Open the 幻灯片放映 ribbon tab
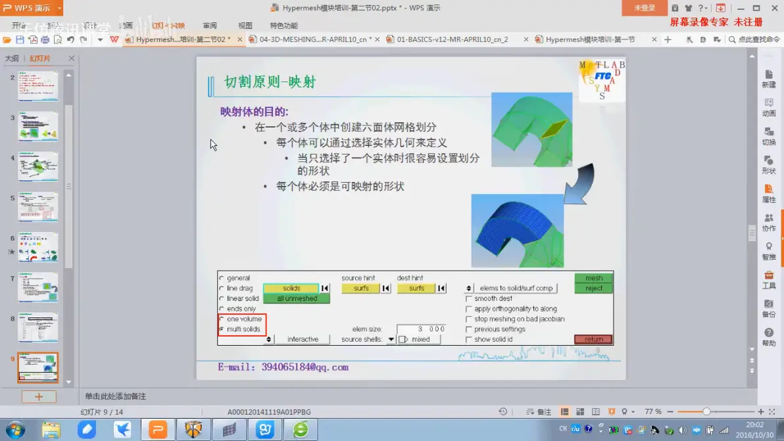Screen dimensions: 784x441 point(168,26)
